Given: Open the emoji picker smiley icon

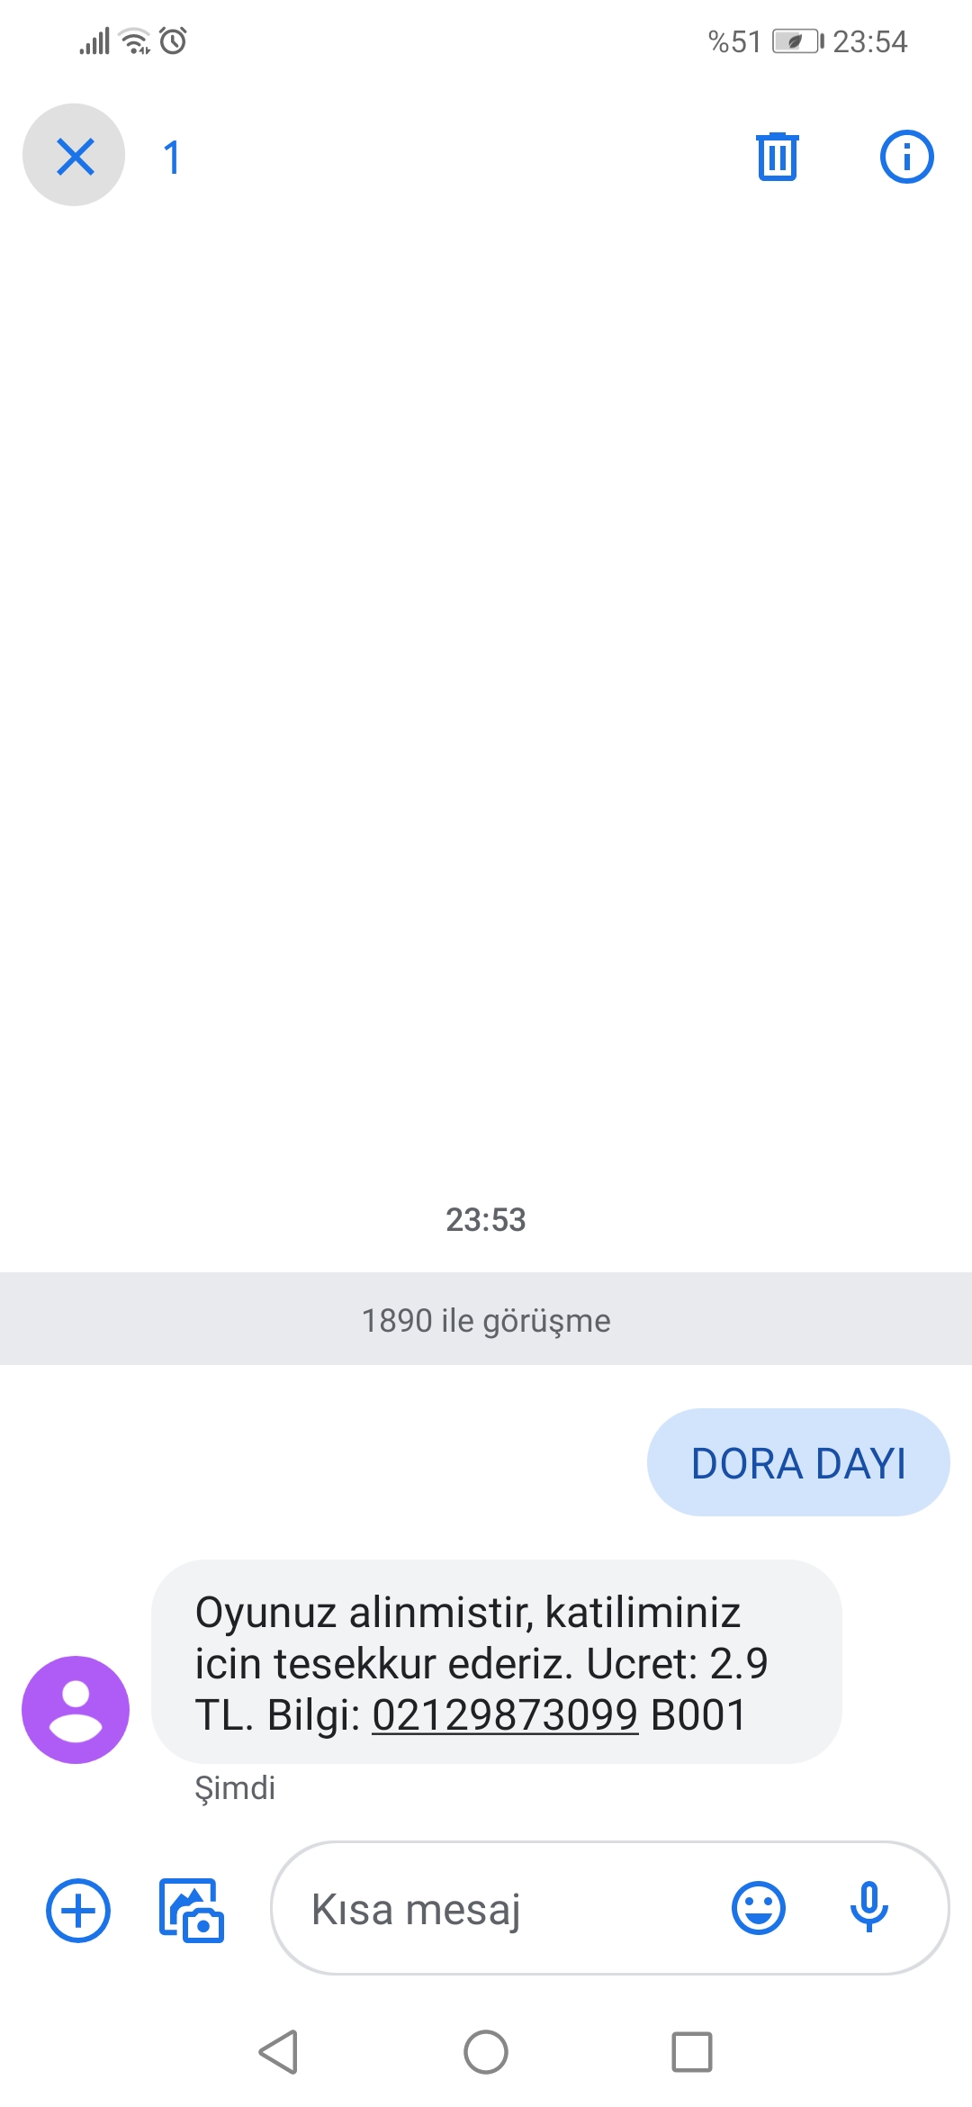Looking at the screenshot, I should click(759, 1908).
